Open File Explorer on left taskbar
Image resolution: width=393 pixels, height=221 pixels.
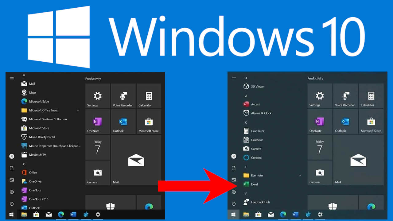pyautogui.click(x=24, y=215)
